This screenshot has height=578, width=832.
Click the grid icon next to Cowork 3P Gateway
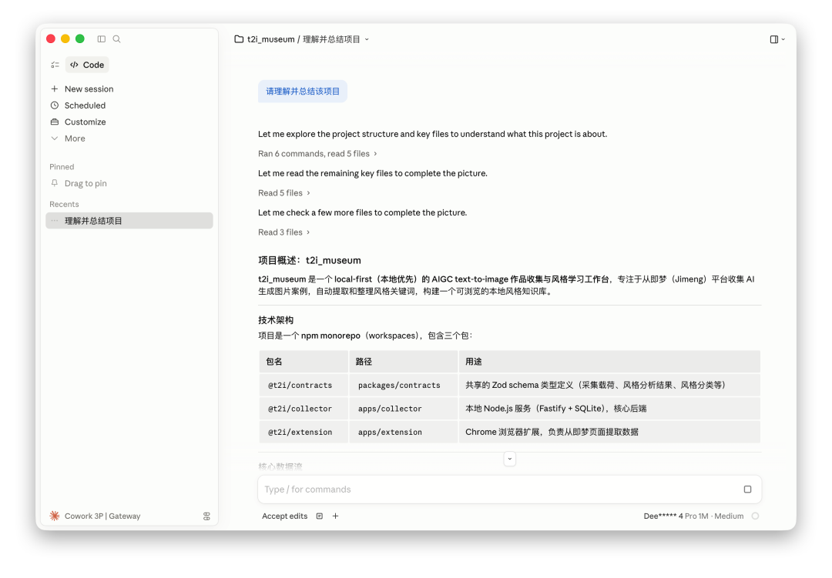pyautogui.click(x=206, y=516)
